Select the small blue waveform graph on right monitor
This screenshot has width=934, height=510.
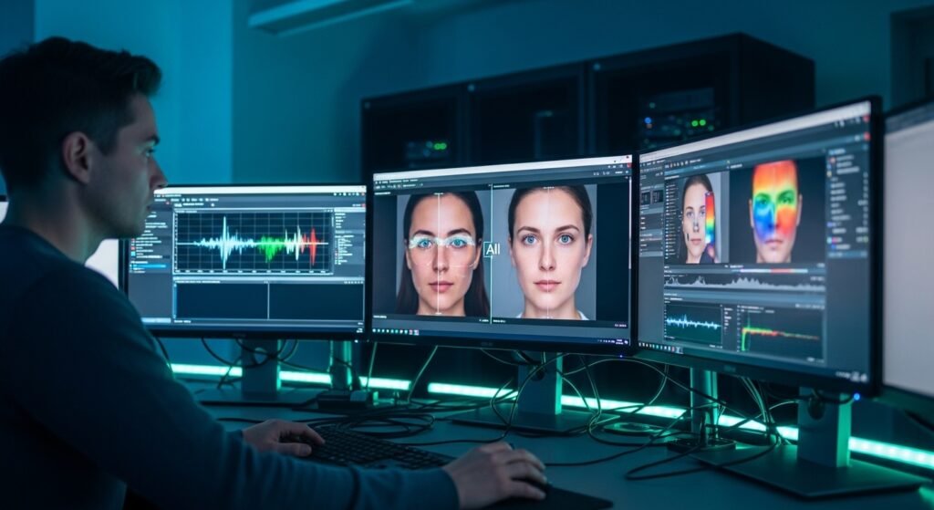pyautogui.click(x=693, y=323)
